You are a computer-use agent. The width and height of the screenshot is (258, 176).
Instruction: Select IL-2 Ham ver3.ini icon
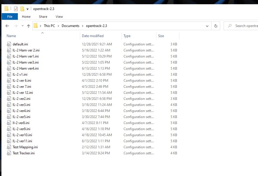[x=9, y=62]
